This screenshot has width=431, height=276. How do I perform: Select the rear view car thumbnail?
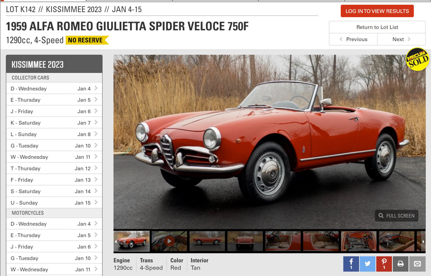pyautogui.click(x=245, y=241)
